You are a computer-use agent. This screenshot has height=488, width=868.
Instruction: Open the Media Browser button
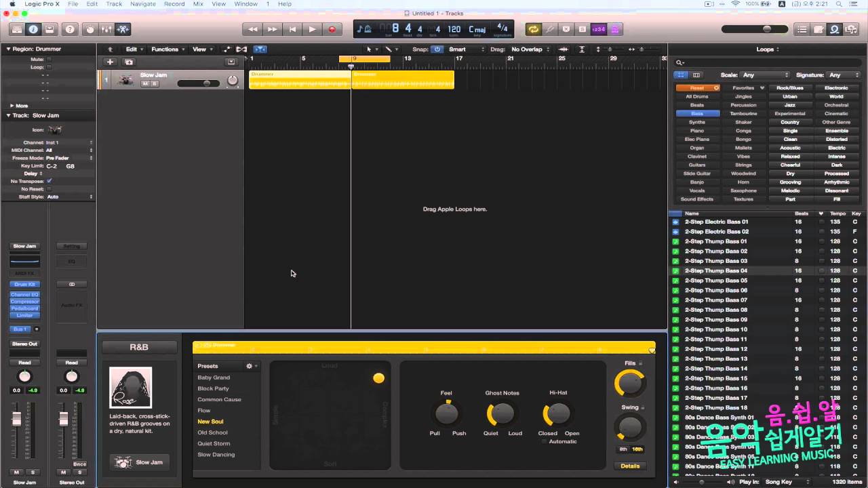pos(851,29)
